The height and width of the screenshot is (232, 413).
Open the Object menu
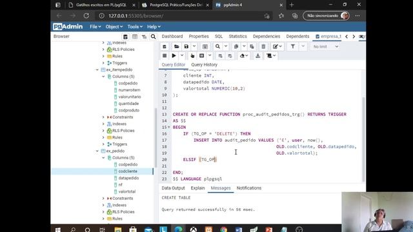(114, 27)
